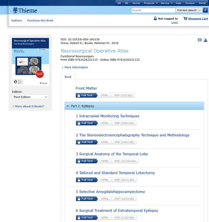Go to Home in top navigation
This screenshot has width=209, height=222.
[136, 3]
